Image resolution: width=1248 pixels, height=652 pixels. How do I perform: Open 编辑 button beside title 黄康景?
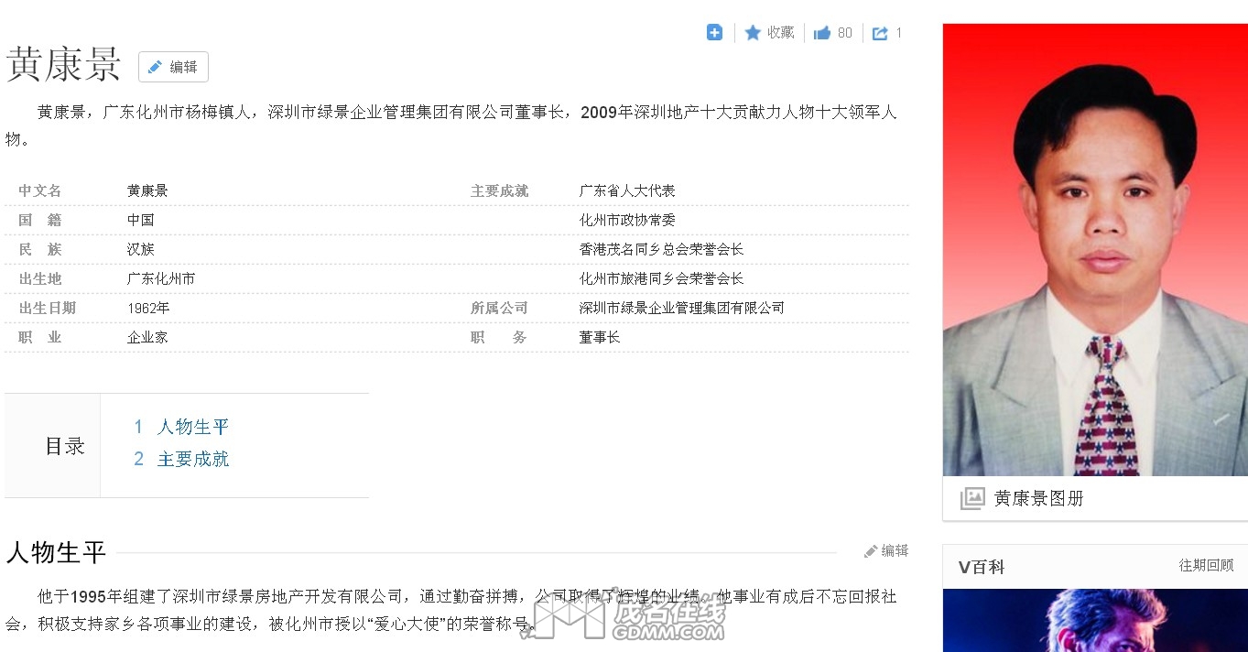(x=173, y=67)
